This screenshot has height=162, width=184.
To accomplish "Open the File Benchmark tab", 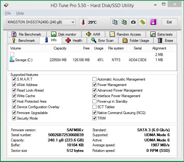I will (x=27, y=34).
